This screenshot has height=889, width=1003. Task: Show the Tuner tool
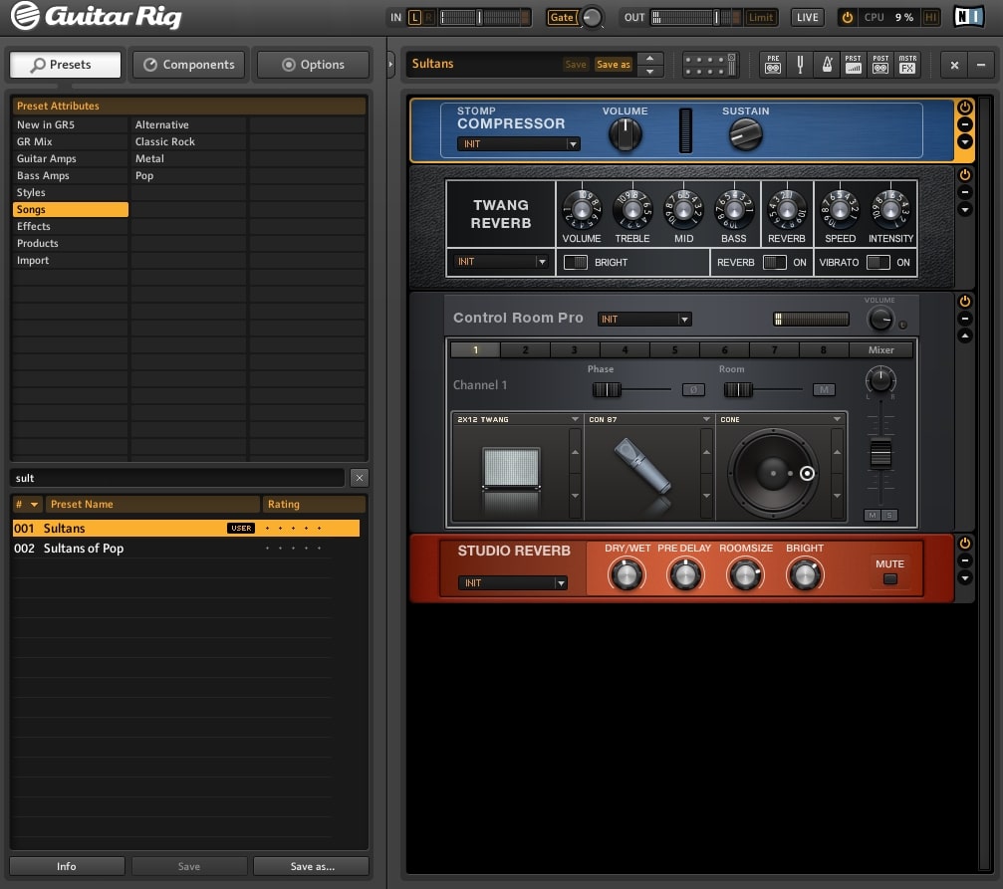point(800,65)
